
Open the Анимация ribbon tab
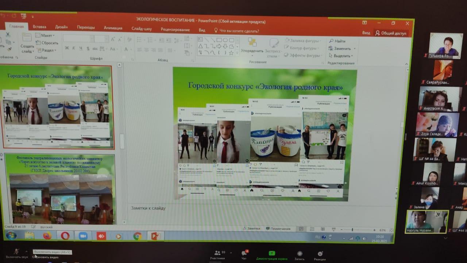coord(113,27)
